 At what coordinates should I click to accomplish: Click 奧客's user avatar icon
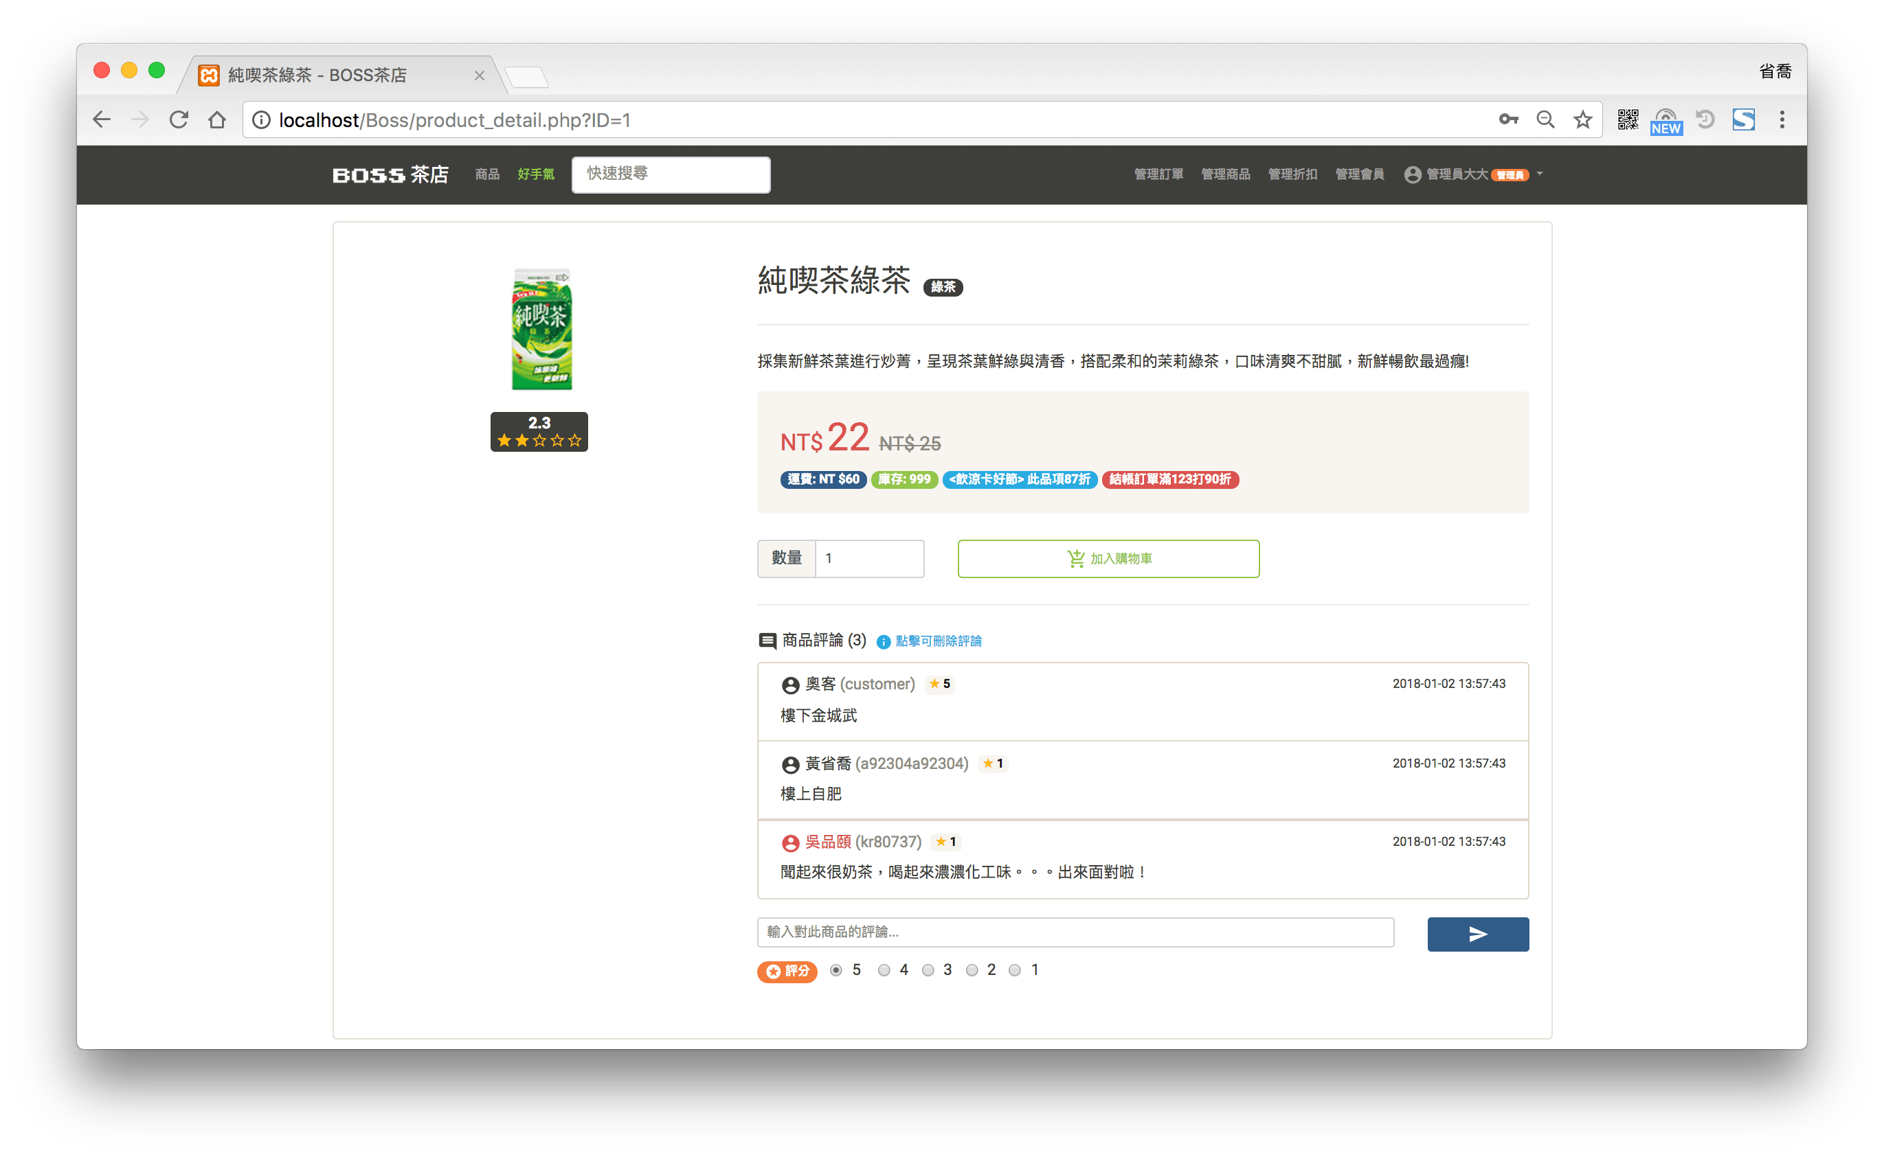790,685
